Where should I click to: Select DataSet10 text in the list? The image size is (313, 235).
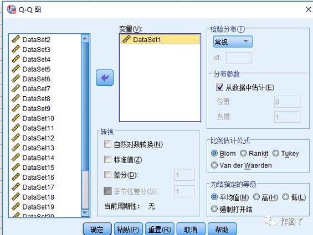[38, 118]
